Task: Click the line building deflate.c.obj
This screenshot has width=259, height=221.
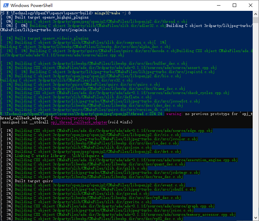Action: click(x=76, y=97)
